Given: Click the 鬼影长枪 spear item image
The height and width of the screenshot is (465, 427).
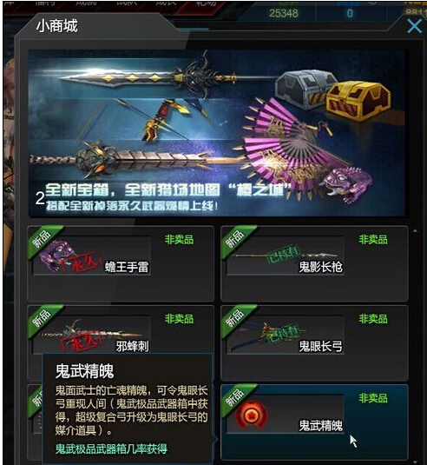Looking at the screenshot, I should click(x=286, y=256).
